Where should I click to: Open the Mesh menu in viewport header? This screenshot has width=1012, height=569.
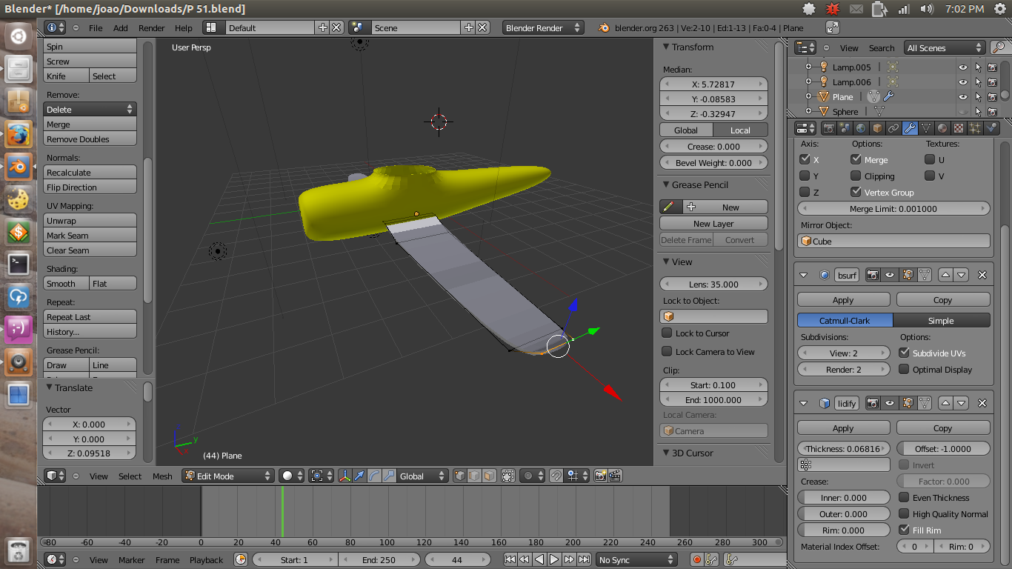(x=162, y=476)
